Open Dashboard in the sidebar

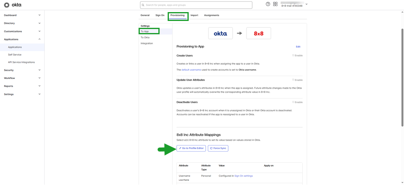(x=11, y=15)
